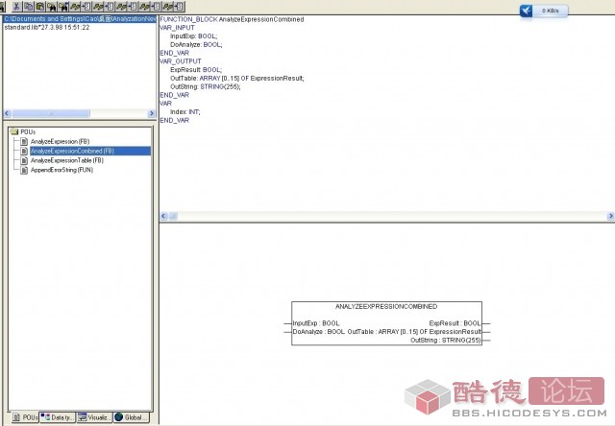Switch to the Data types tab
The width and height of the screenshot is (615, 426).
click(x=59, y=417)
